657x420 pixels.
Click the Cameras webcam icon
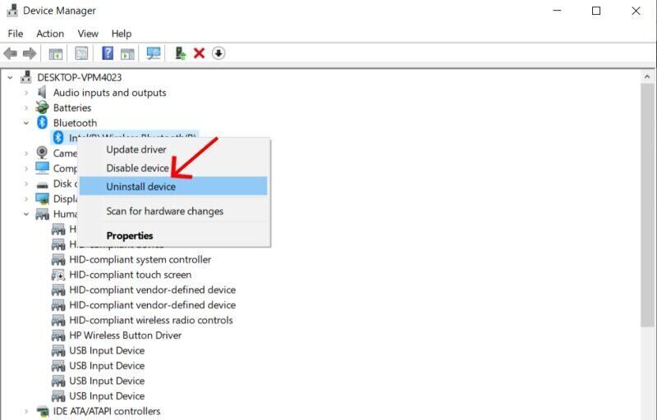(x=42, y=153)
